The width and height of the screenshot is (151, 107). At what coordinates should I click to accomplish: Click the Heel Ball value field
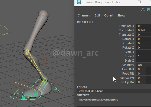143,69
